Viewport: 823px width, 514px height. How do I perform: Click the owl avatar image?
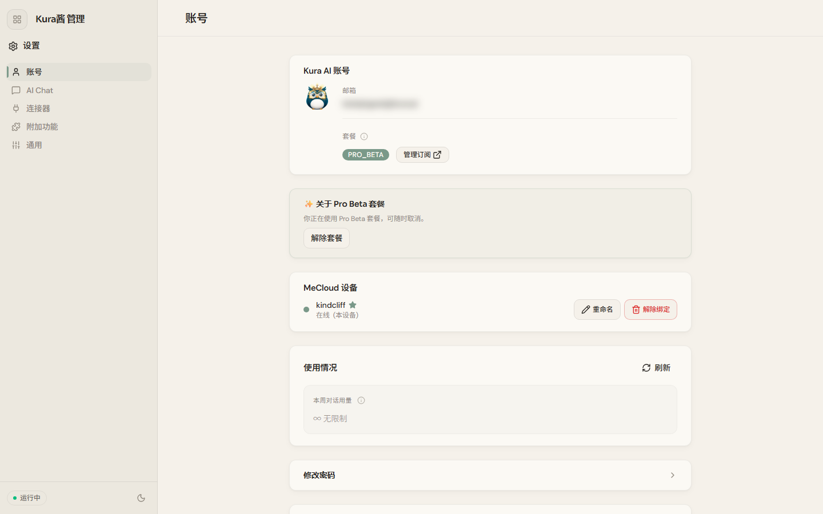coord(317,97)
